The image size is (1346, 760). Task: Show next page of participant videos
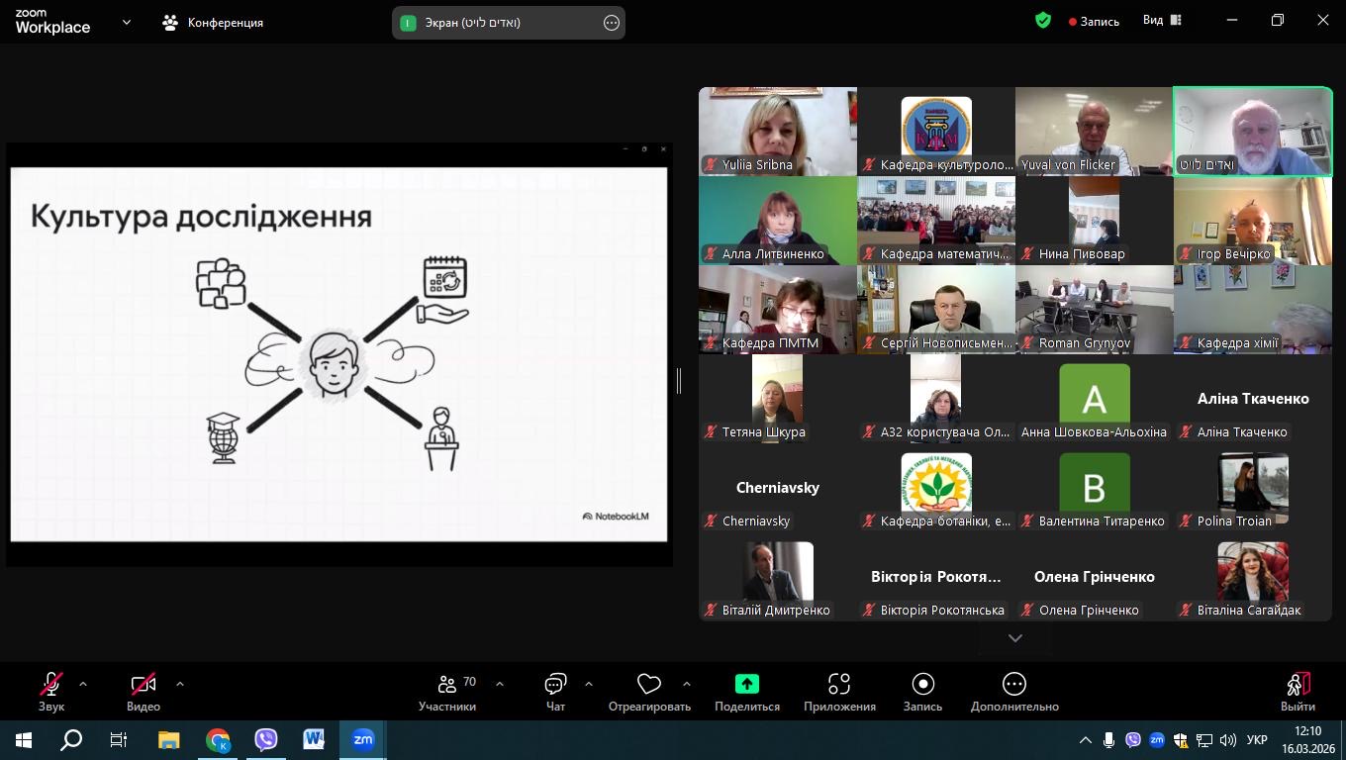coord(1014,638)
